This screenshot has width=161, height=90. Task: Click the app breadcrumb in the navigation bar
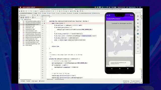[x=35, y=13]
